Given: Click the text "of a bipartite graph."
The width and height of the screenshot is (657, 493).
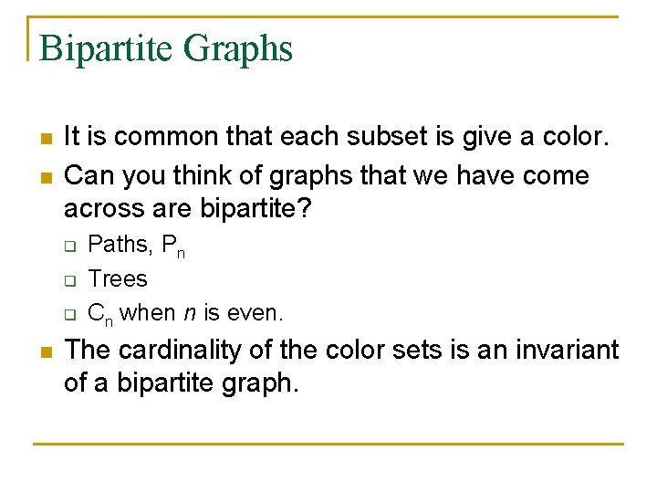Looking at the screenshot, I should pos(181,384).
